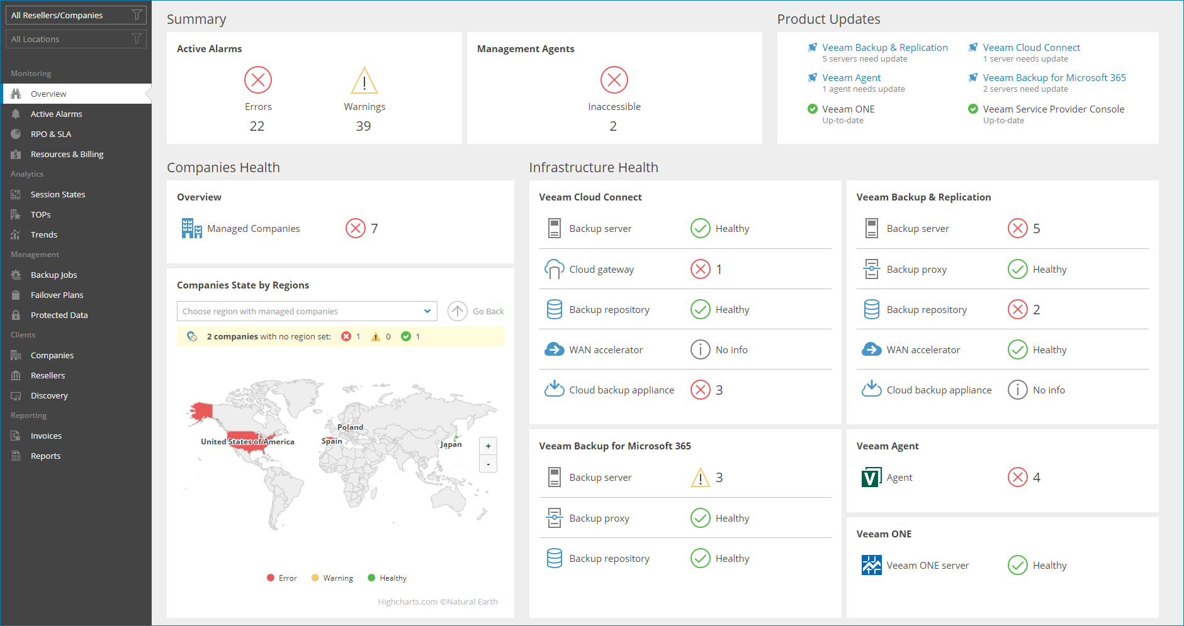Screen dimensions: 1184x626
Task: Click the Microsoft 365 backup server warning icon
Action: click(701, 478)
